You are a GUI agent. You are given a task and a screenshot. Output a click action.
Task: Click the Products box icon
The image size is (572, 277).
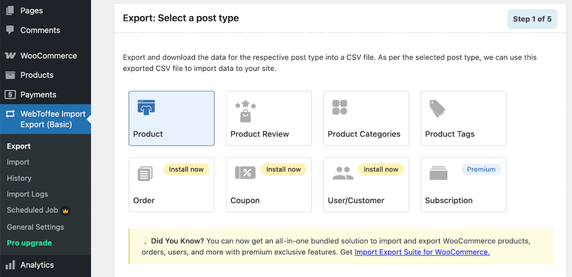coord(10,75)
